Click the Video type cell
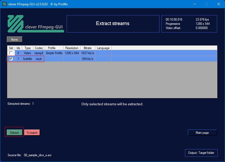This screenshot has width=225, height=162. tap(27, 53)
